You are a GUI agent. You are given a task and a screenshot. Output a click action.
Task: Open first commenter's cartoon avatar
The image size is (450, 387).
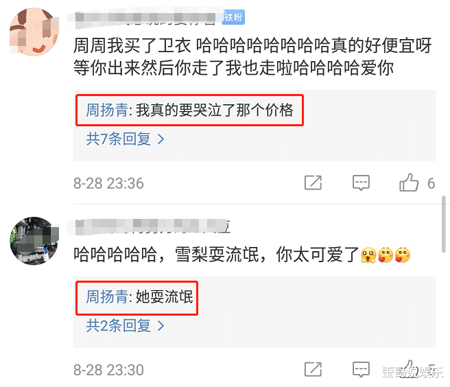click(34, 32)
